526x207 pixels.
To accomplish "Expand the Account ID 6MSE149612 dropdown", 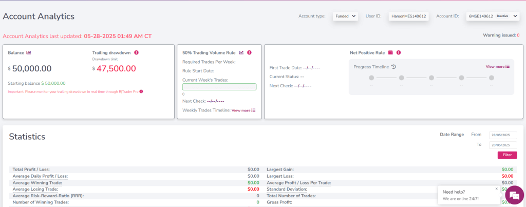I will (493, 16).
